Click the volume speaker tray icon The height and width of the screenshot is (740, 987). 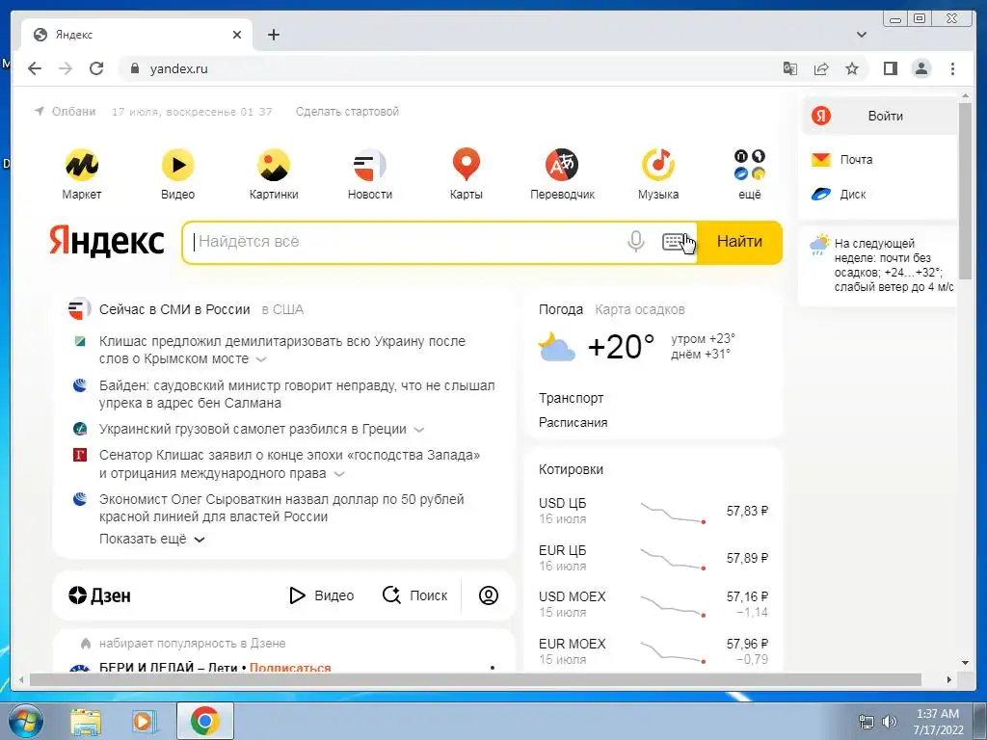890,722
